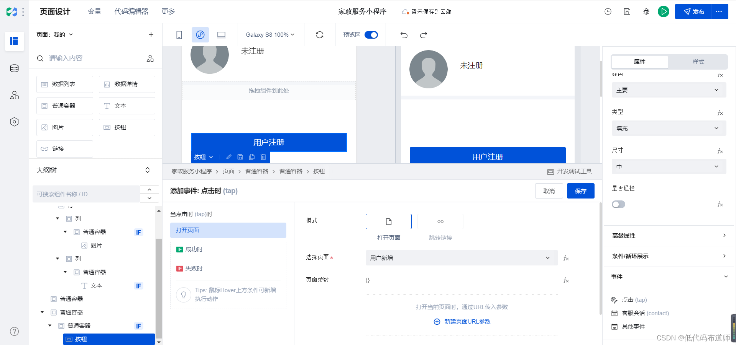Click the outline tree search field
This screenshot has width=736, height=345.
(86, 194)
